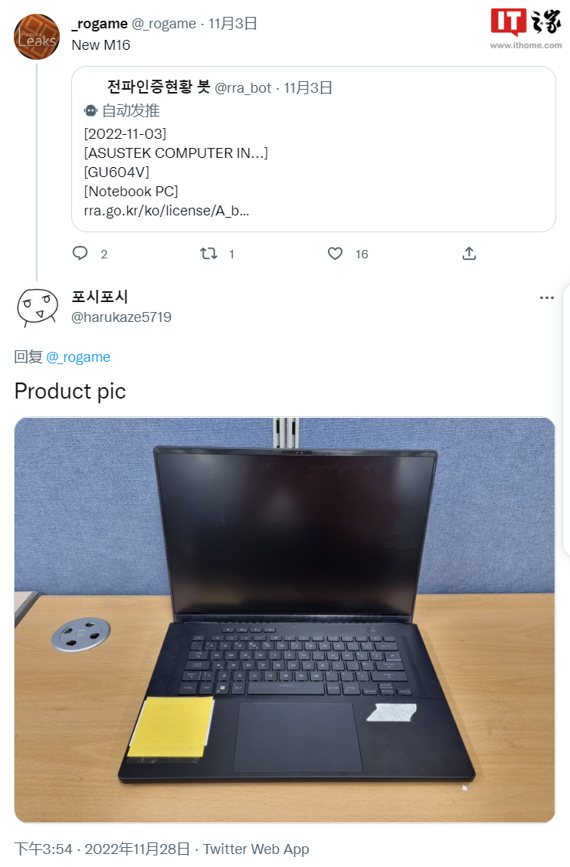Click the retweet arrows icon
This screenshot has width=570, height=867.
[x=208, y=254]
